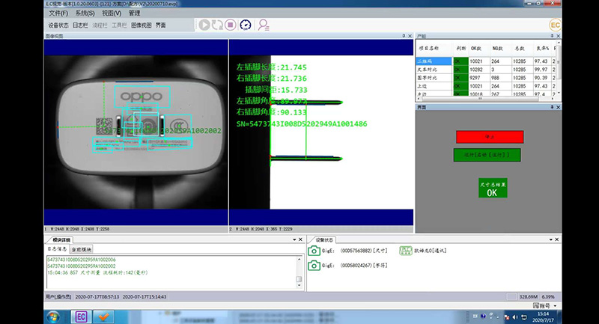Select the 设备状态 panel tab
The height and width of the screenshot is (324, 599).
coord(324,239)
